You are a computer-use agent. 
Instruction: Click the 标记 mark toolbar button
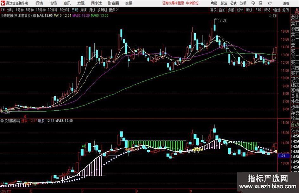[267, 10]
